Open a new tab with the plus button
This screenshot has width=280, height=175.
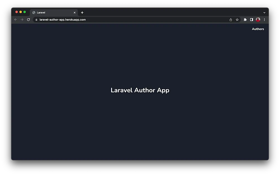[82, 12]
